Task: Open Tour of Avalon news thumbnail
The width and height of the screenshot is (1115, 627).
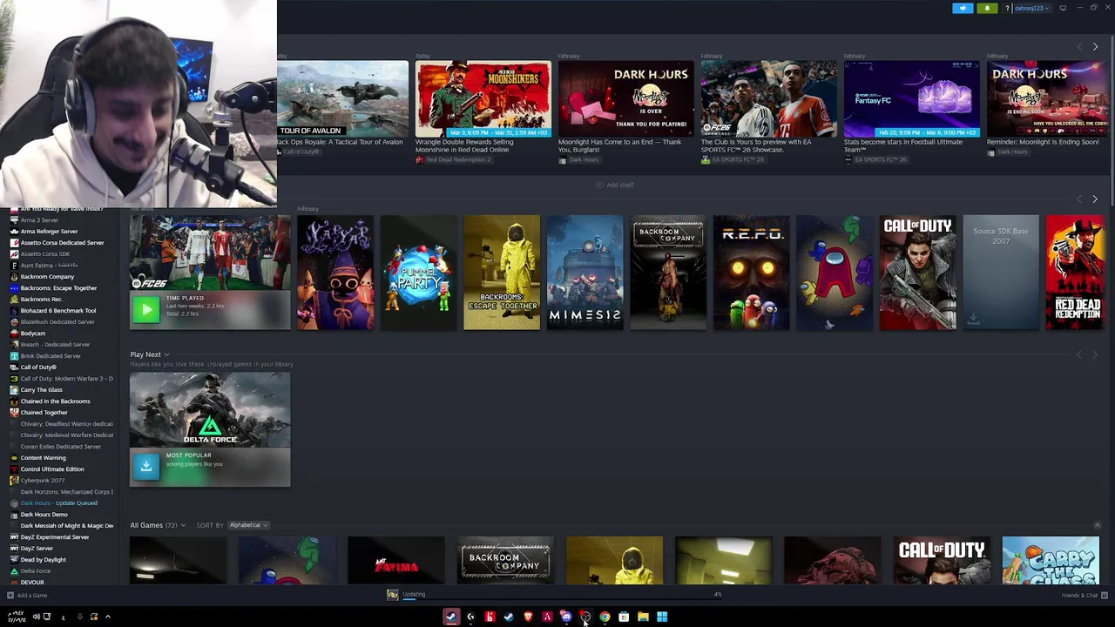Action: click(x=342, y=99)
